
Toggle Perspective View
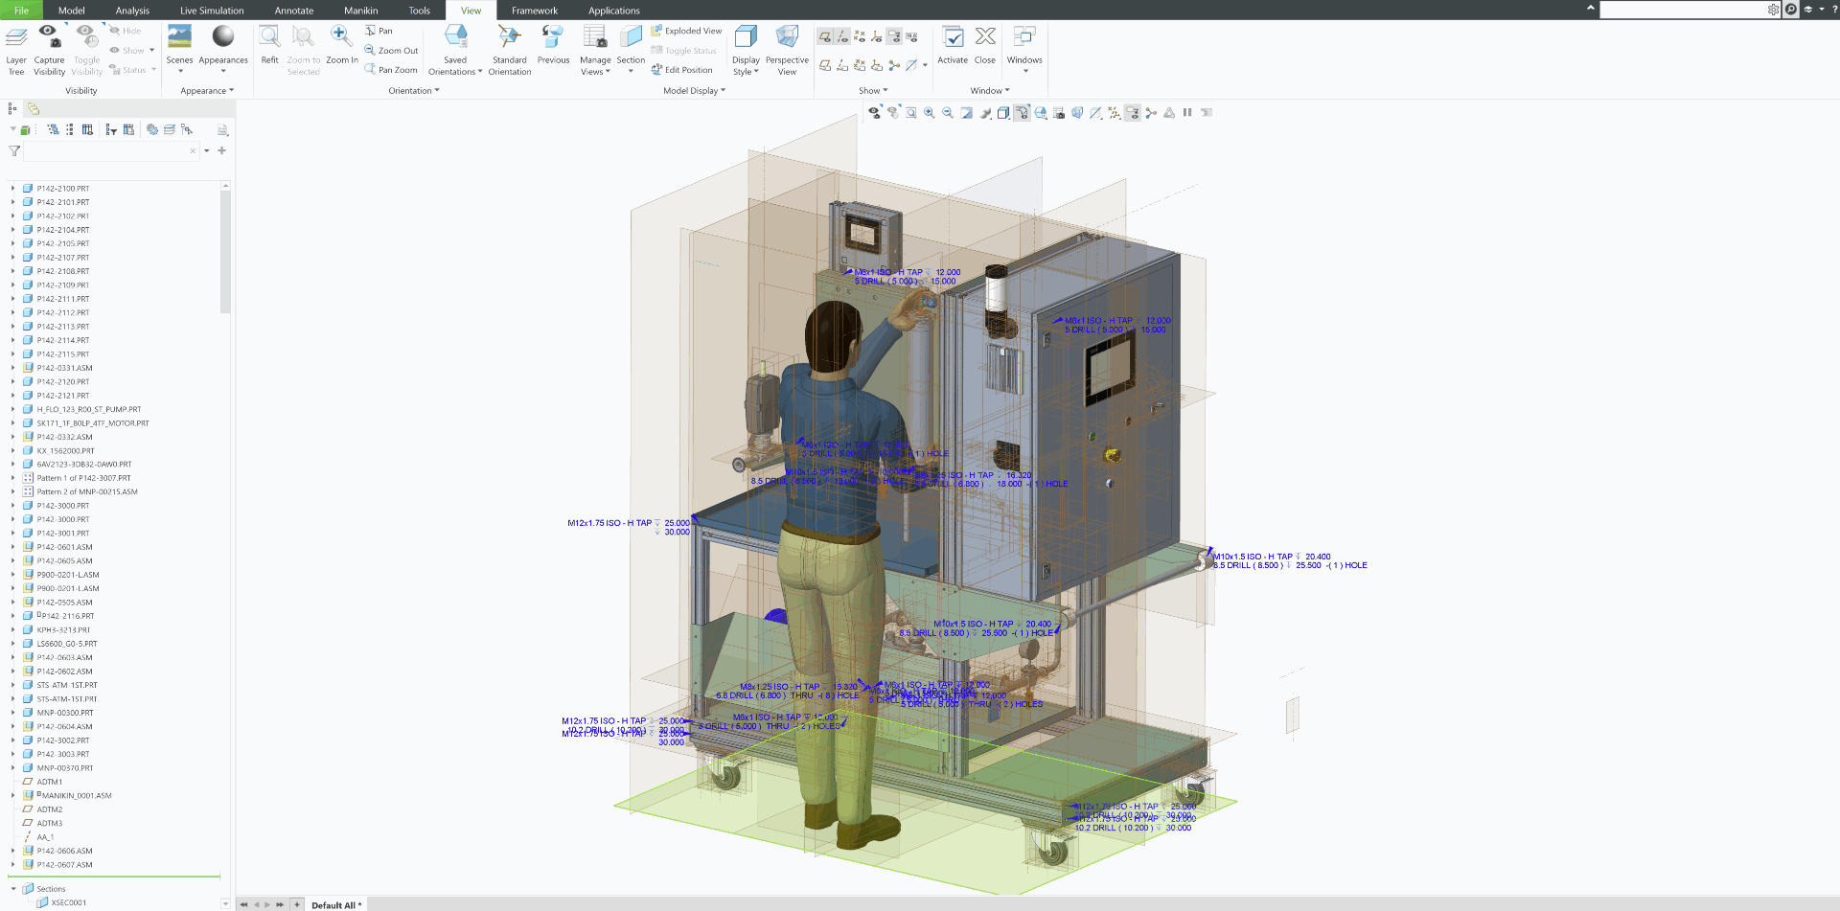[x=787, y=51]
